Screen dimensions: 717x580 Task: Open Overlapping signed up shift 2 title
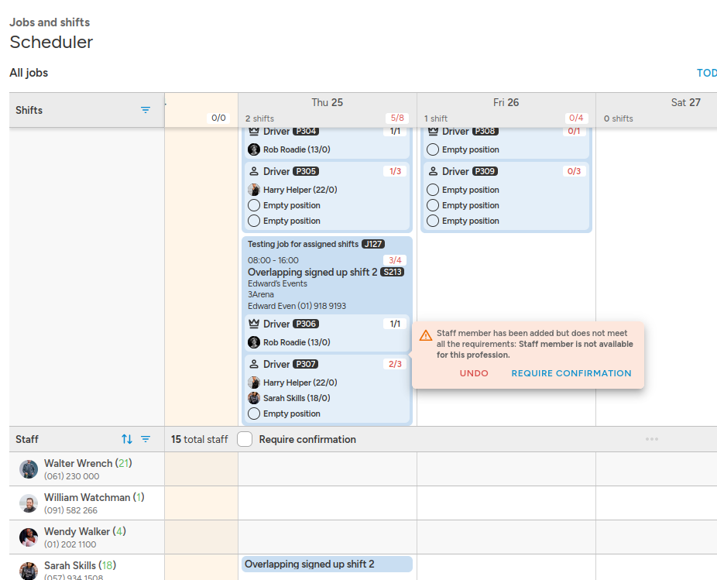(x=312, y=272)
